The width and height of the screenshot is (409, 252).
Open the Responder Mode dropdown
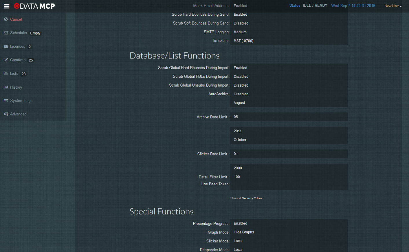click(x=289, y=249)
